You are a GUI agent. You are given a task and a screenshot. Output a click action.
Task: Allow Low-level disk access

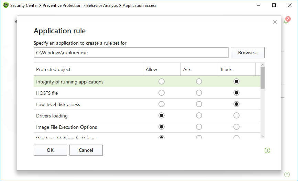tap(161, 104)
